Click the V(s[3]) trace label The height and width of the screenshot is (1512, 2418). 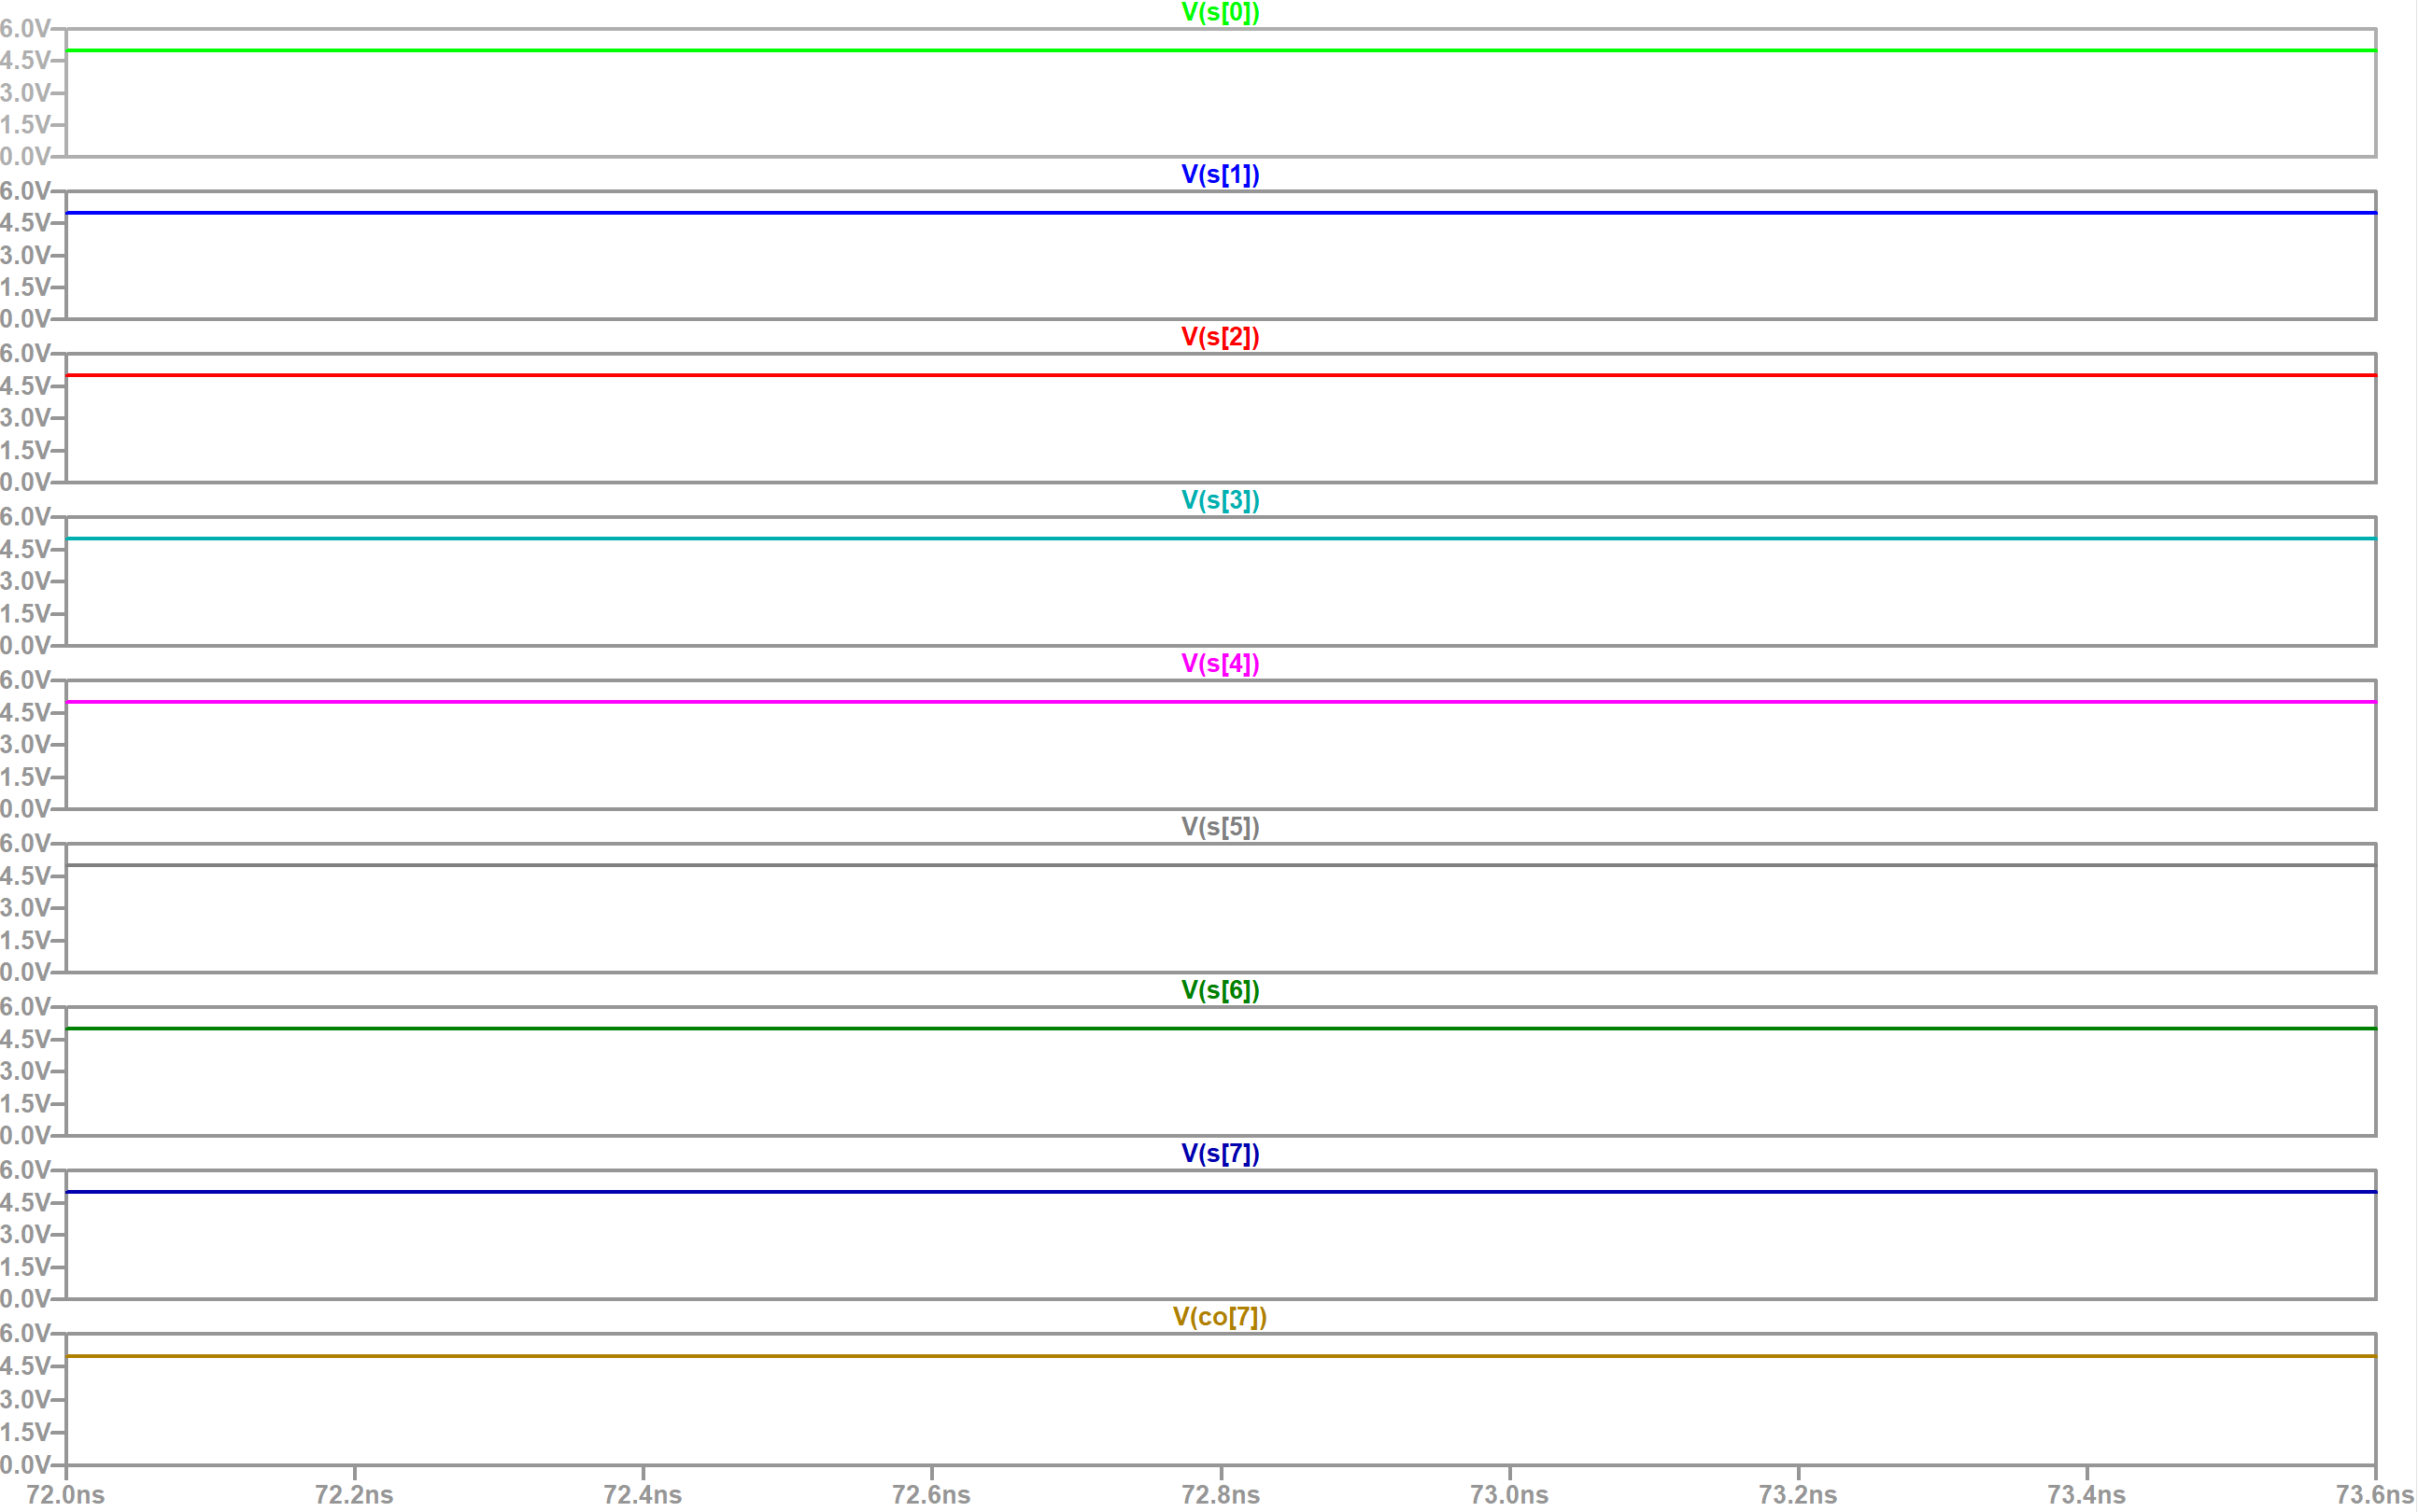click(1220, 501)
